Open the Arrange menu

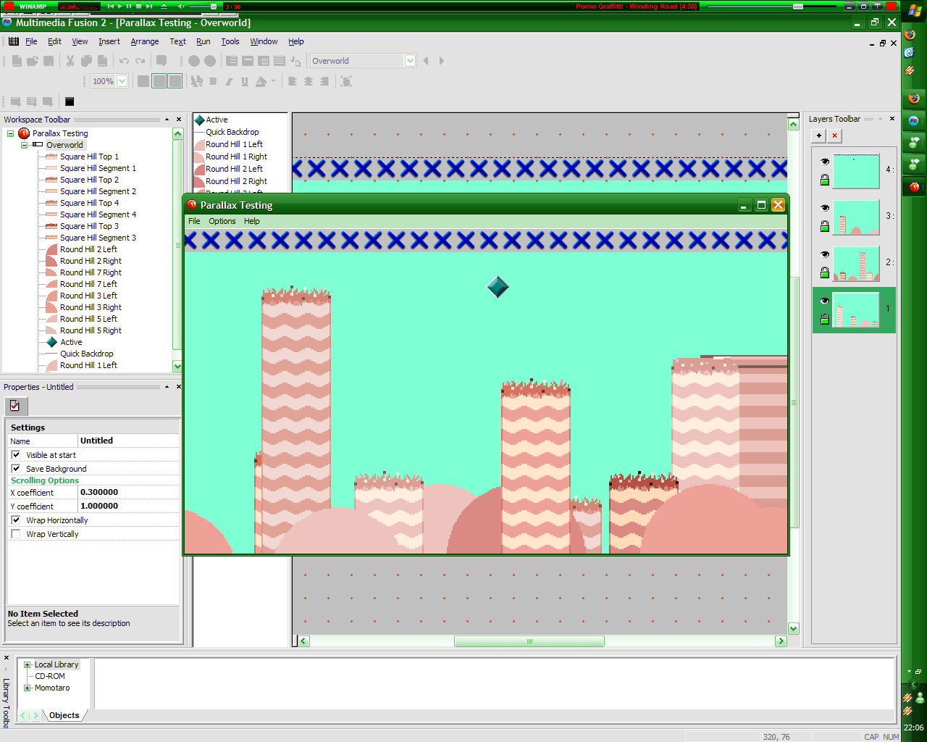[144, 41]
